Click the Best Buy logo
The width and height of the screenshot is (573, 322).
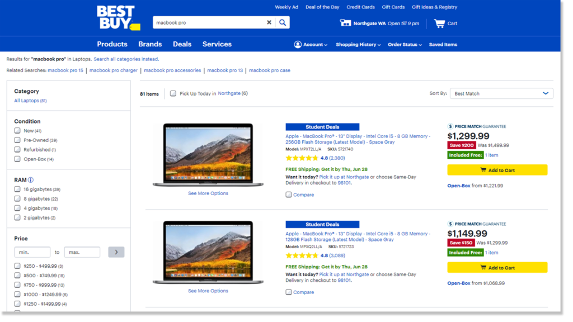click(119, 17)
